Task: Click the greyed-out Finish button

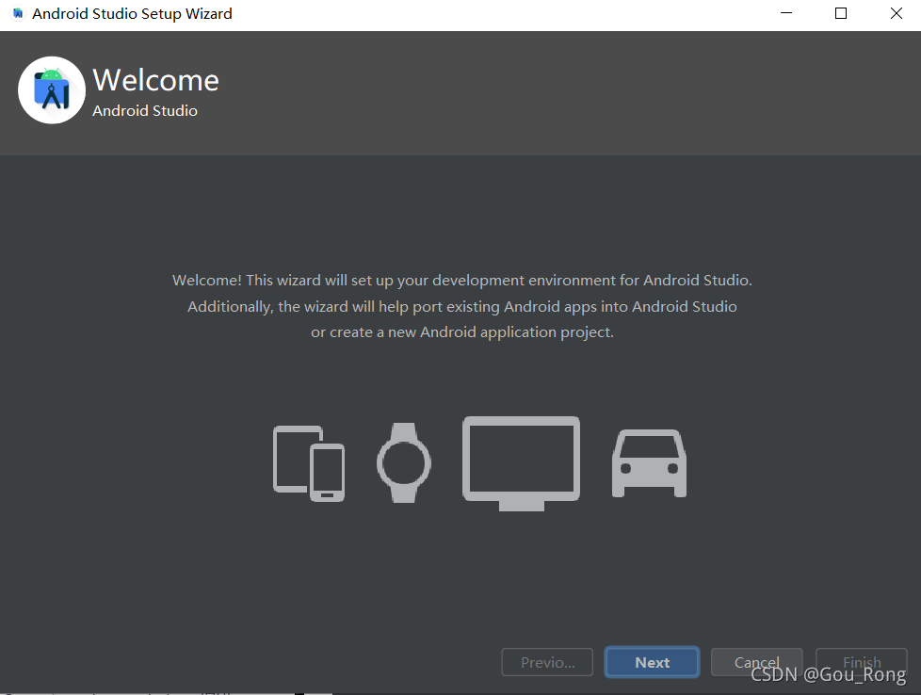Action: click(x=862, y=662)
